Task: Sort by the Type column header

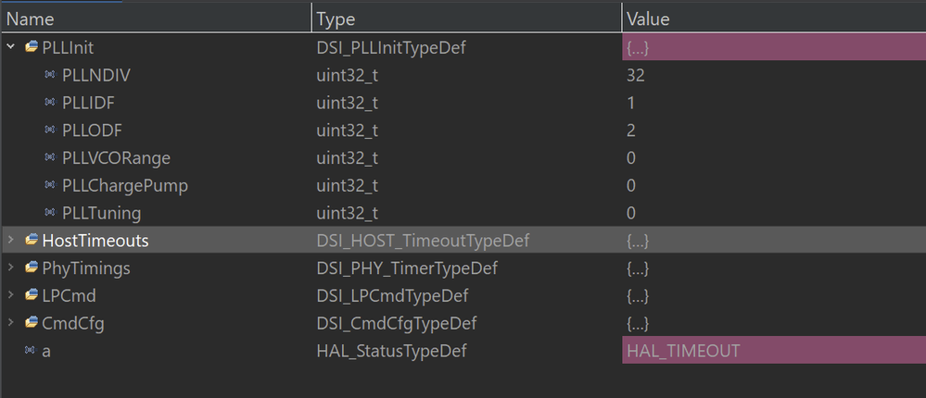Action: click(336, 19)
